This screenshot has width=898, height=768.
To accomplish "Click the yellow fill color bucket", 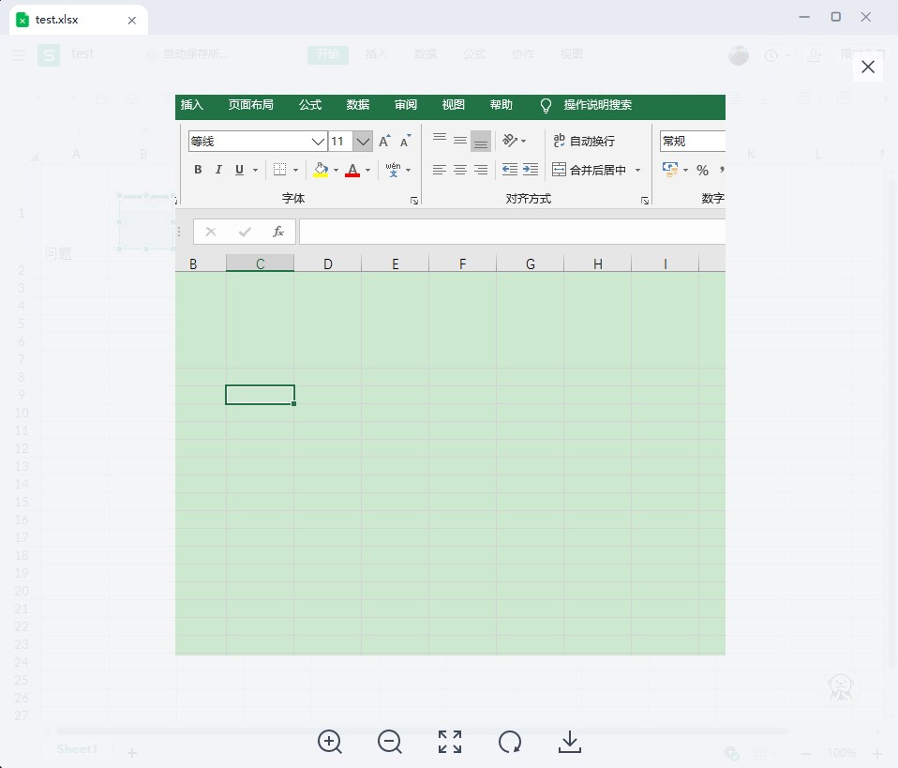I will [321, 170].
